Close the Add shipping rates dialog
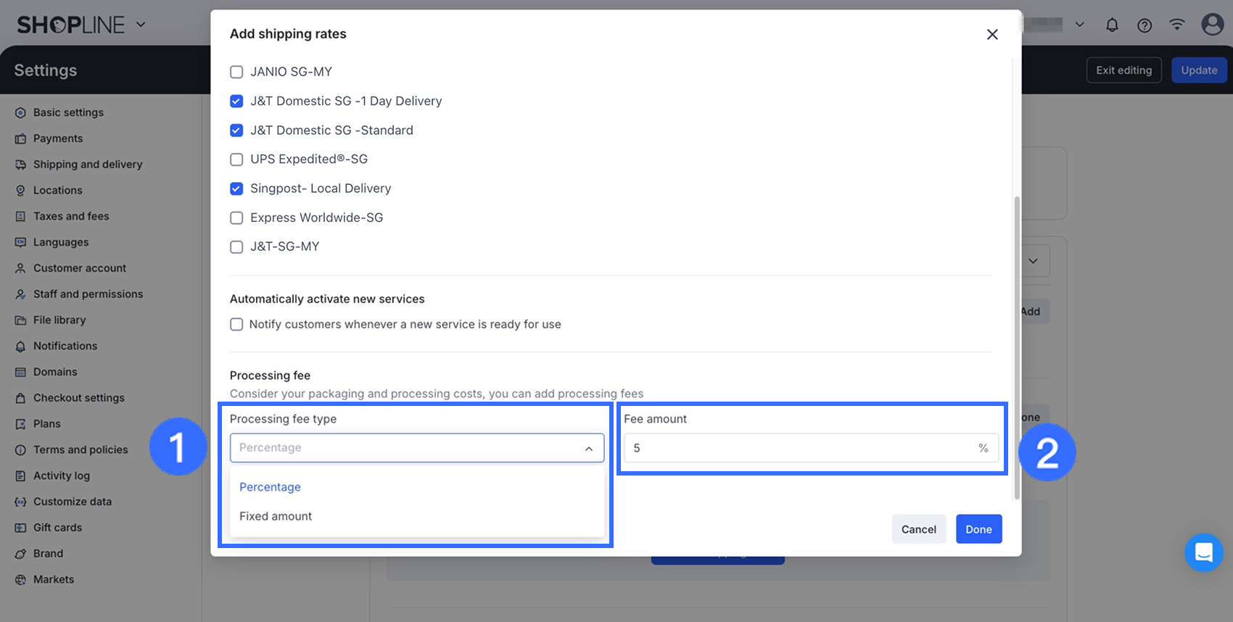1233x622 pixels. coord(992,34)
